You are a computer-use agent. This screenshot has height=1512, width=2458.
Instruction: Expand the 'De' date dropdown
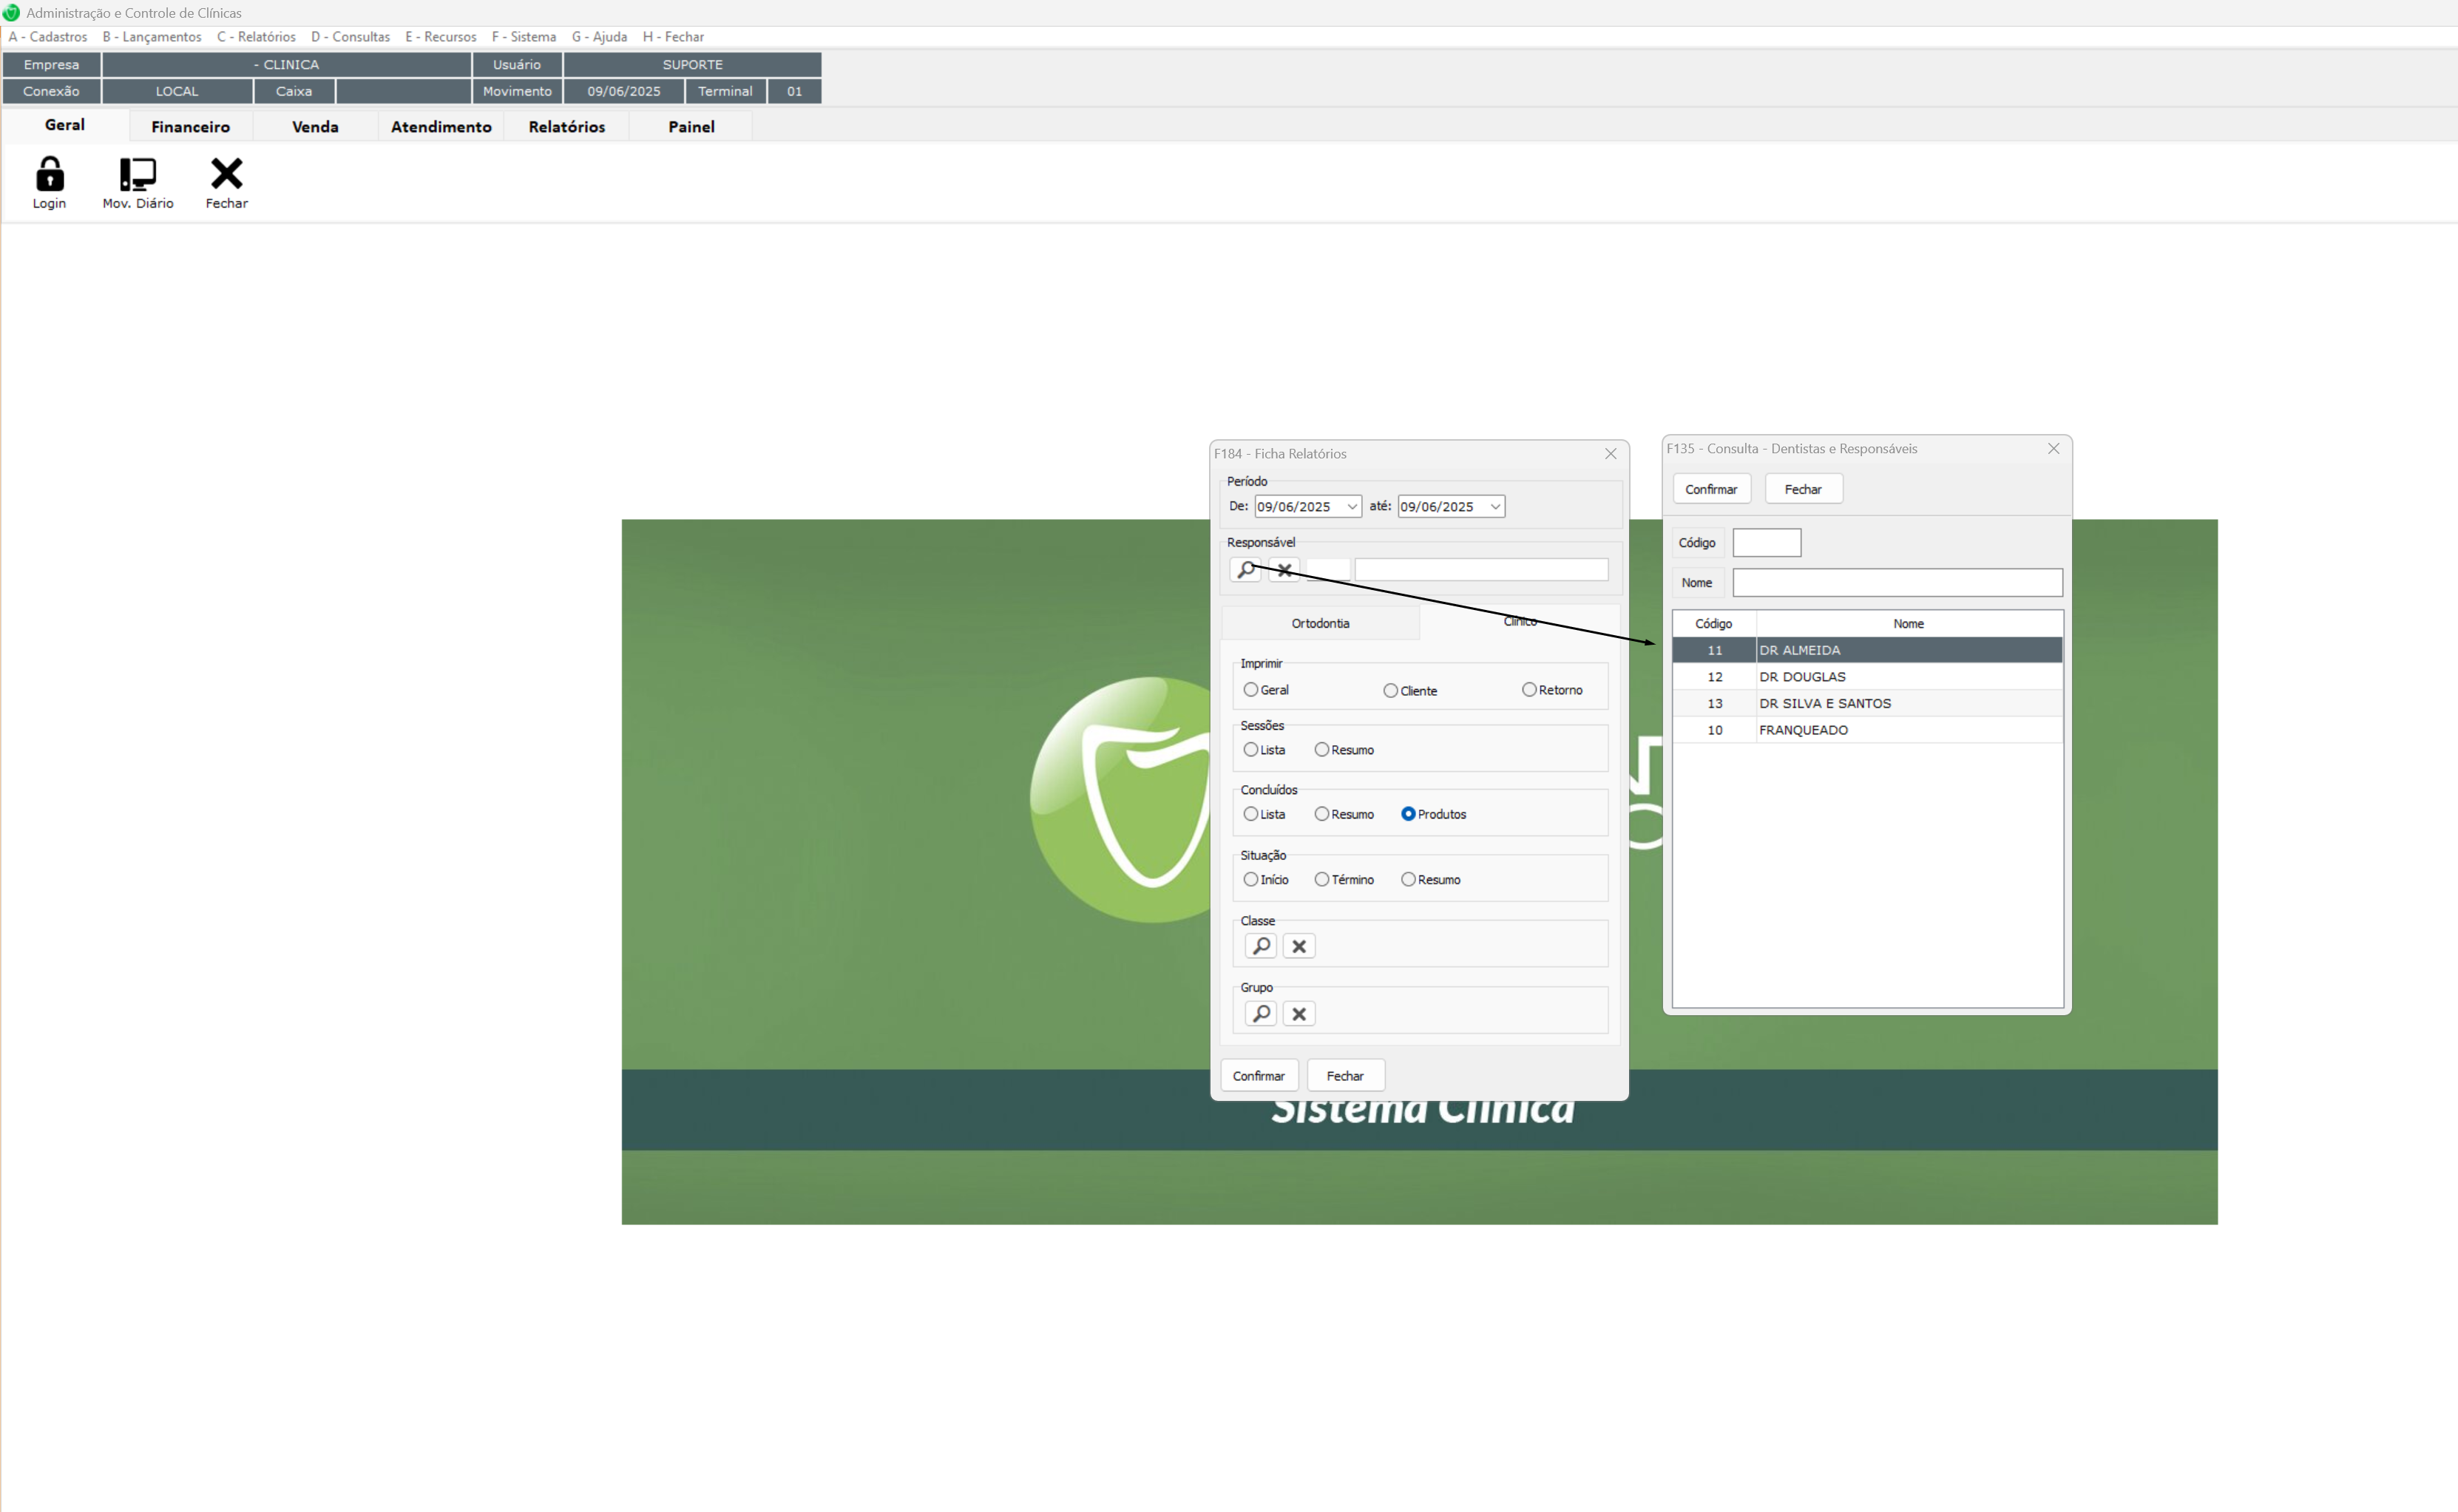pyautogui.click(x=1352, y=507)
